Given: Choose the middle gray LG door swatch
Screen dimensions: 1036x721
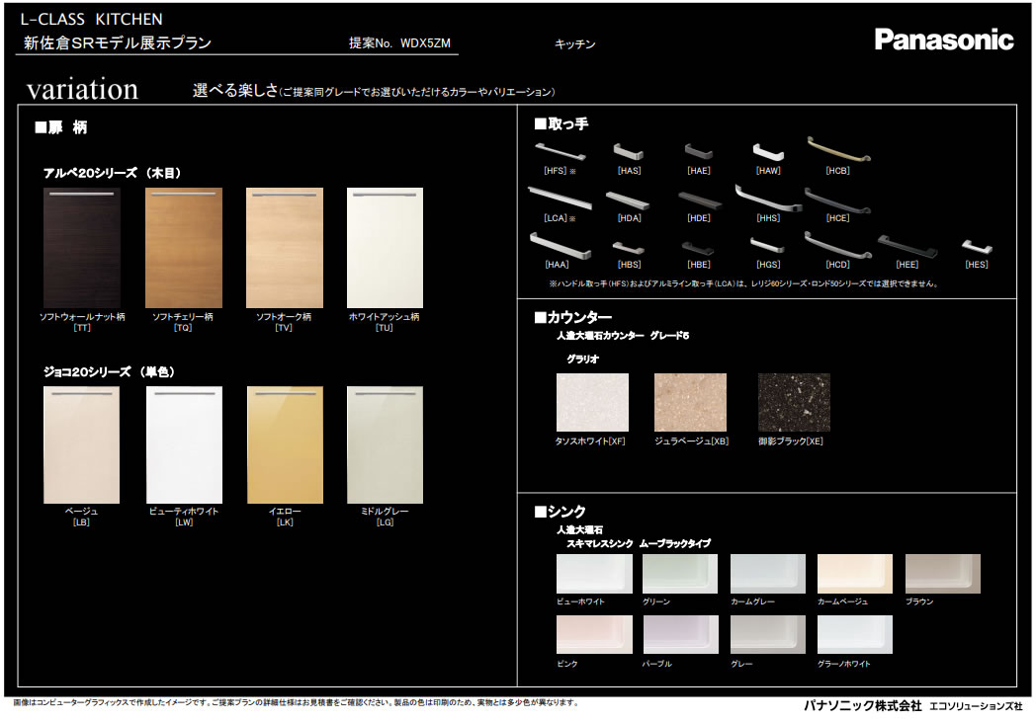Looking at the screenshot, I should tap(386, 445).
